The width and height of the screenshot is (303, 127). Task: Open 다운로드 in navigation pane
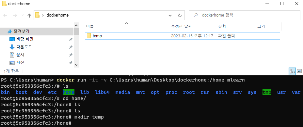[24, 47]
